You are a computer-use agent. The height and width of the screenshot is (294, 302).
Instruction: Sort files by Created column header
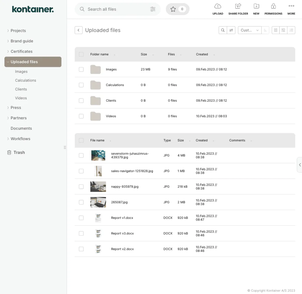(x=201, y=140)
